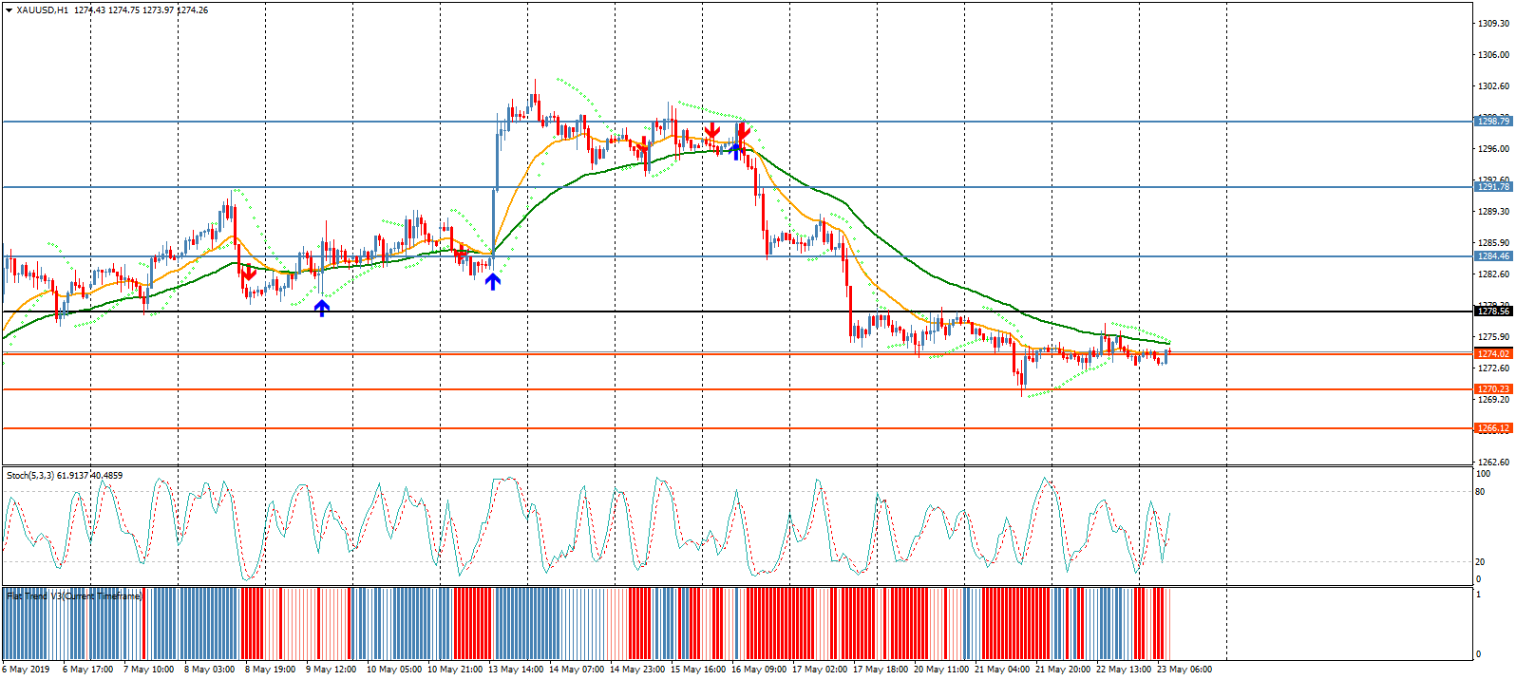Select the 1284.46 blue price label
Viewport: 1516px width, 680px height.
coord(1493,256)
